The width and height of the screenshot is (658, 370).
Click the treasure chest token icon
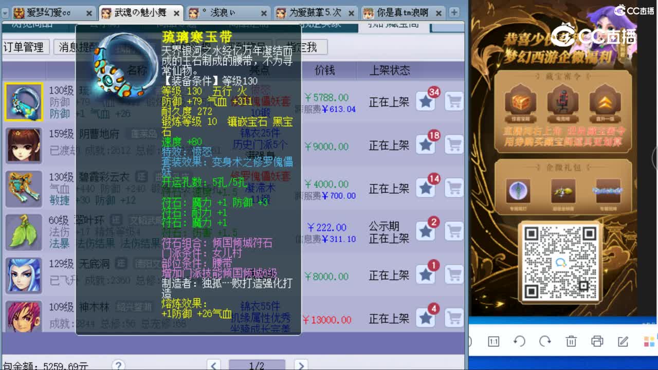[x=520, y=102]
